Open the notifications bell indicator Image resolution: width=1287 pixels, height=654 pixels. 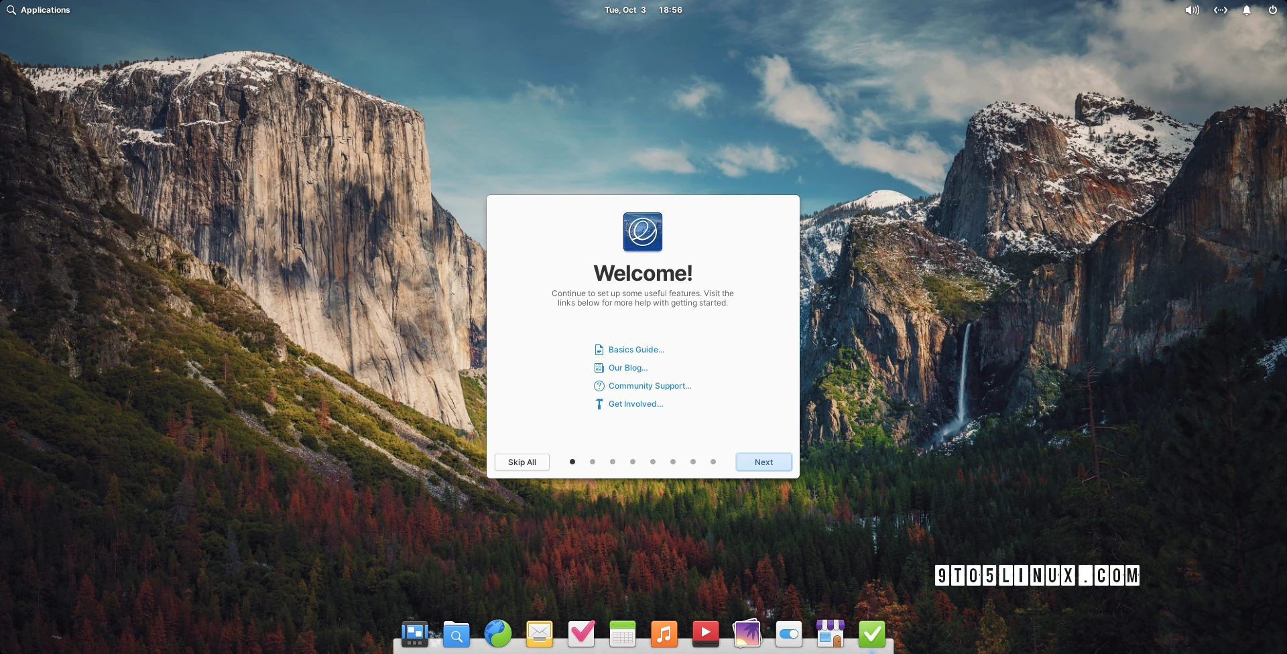click(1246, 10)
